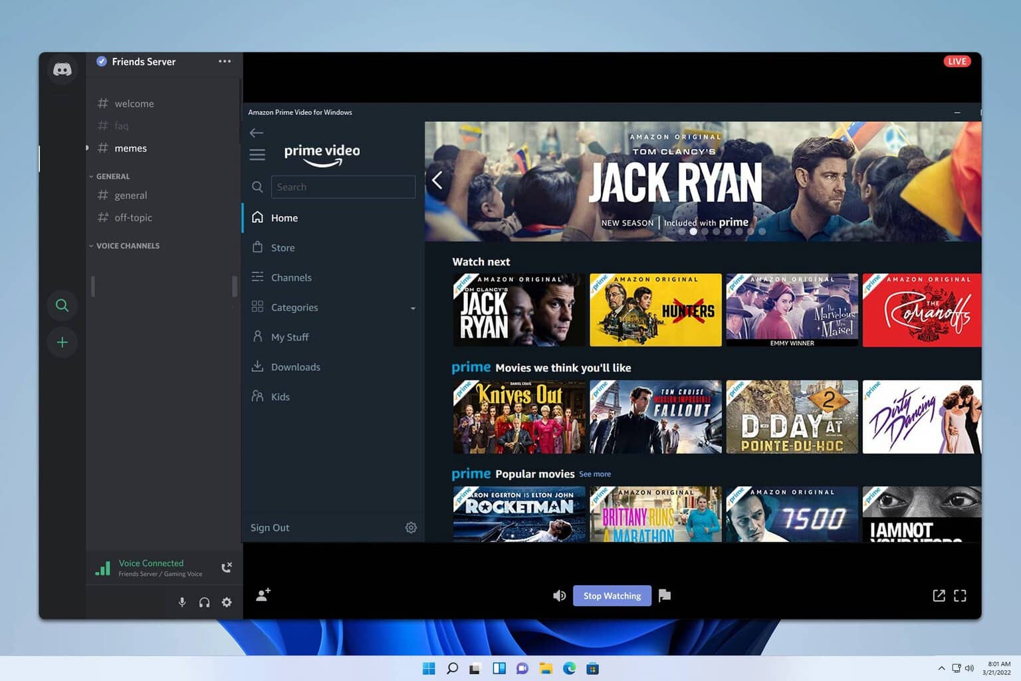Enter fullscreen stream view
The image size is (1021, 681).
[x=960, y=595]
